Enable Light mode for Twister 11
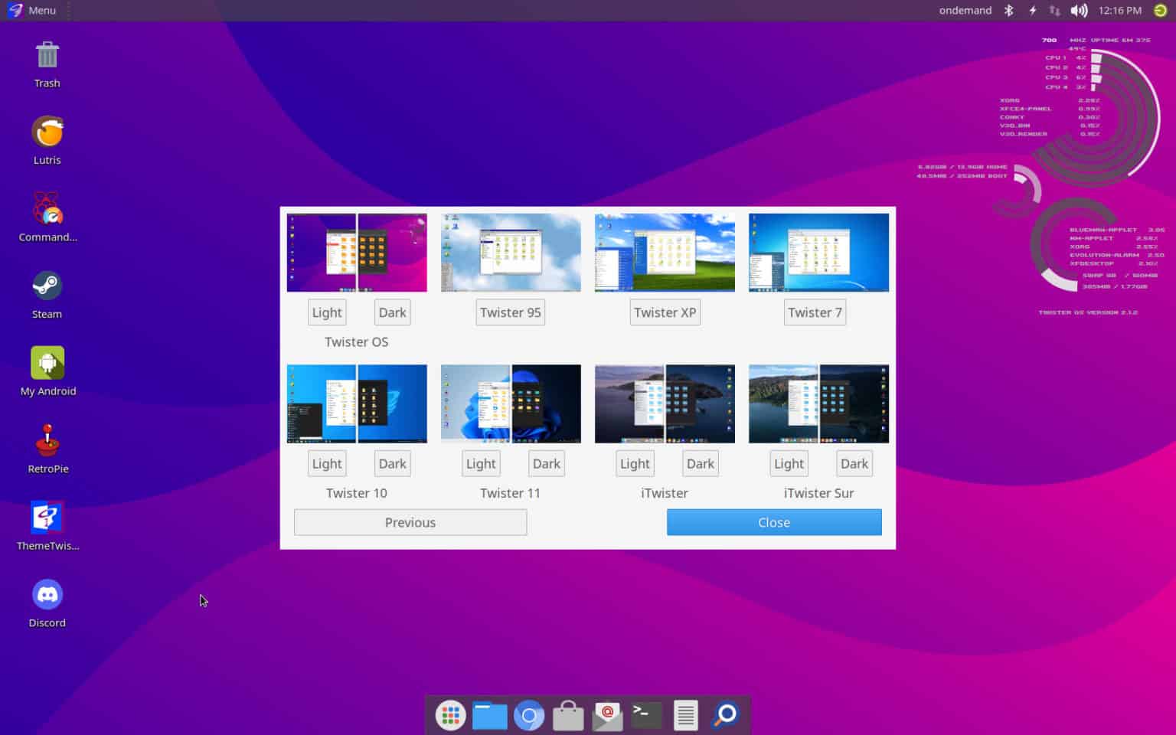The height and width of the screenshot is (735, 1176). (x=480, y=463)
